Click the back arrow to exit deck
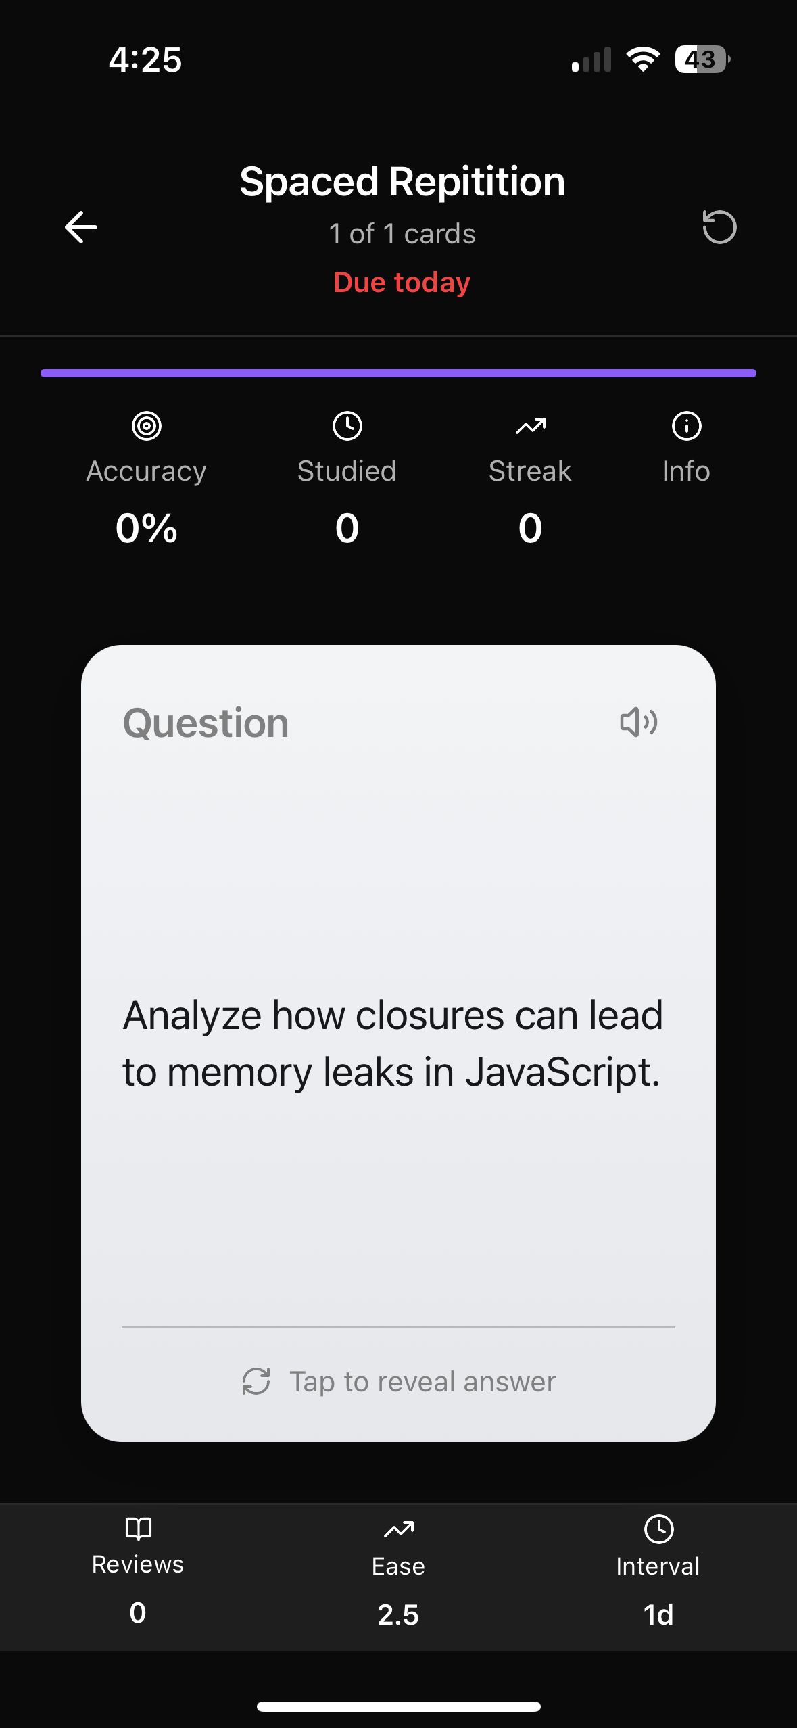 (x=80, y=227)
